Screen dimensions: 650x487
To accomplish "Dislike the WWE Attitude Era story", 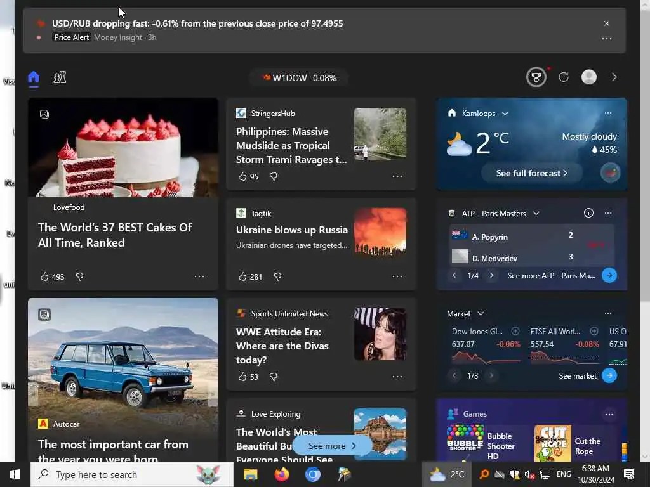I will click(x=274, y=377).
